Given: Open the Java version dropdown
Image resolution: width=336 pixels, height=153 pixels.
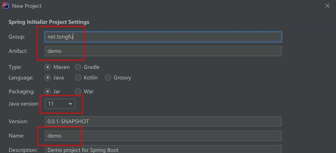Looking at the screenshot, I should 60,104.
